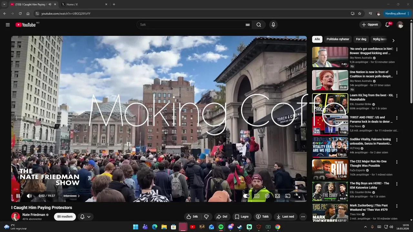Start voice search with the microphone
Screen dimensions: 413x232
coord(273,25)
